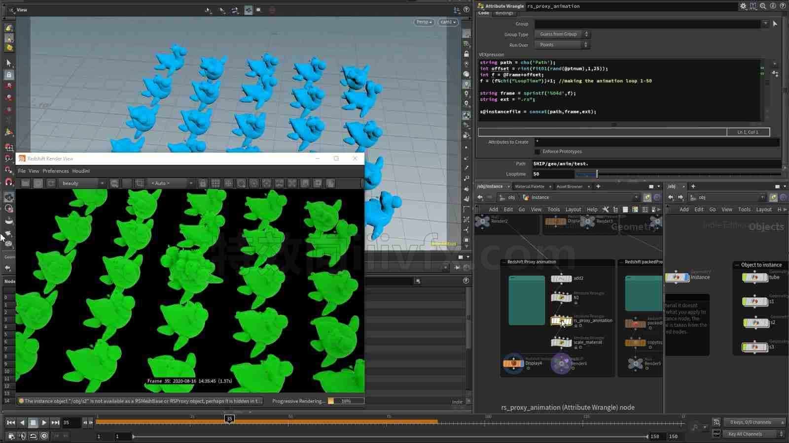Open Houdini menu in Redshift Render View
This screenshot has height=443, width=789.
[x=81, y=171]
